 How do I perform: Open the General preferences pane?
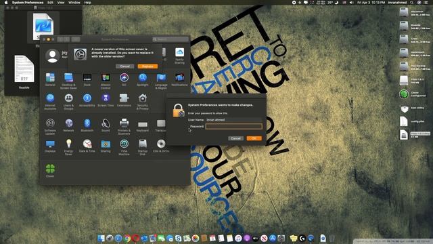tap(50, 80)
